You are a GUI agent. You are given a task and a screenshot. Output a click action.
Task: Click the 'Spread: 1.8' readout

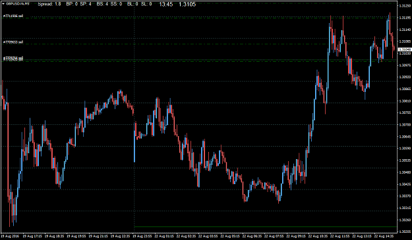pos(49,4)
